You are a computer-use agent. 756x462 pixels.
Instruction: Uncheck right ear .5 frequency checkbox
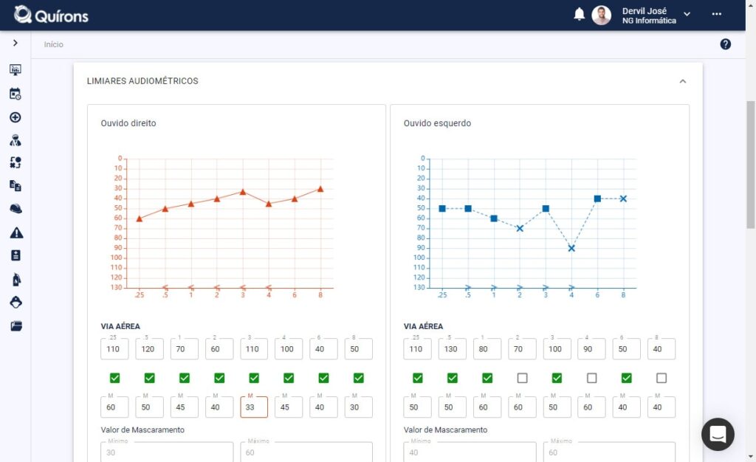pos(149,378)
